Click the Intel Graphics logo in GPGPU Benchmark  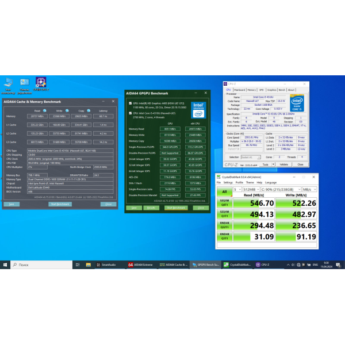click(198, 110)
